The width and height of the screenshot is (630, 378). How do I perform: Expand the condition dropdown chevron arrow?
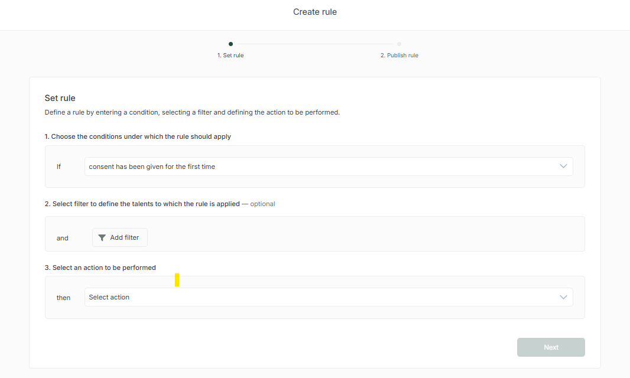[563, 167]
